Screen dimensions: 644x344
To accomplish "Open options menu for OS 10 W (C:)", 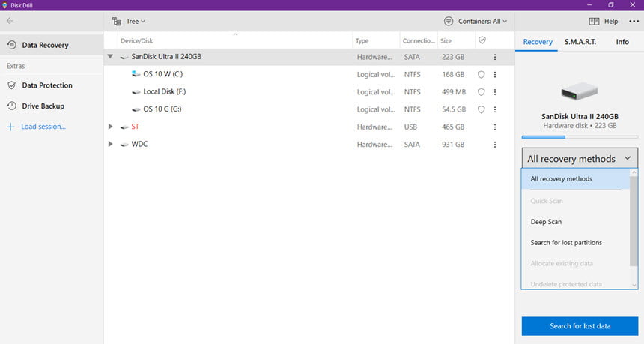I will 495,74.
